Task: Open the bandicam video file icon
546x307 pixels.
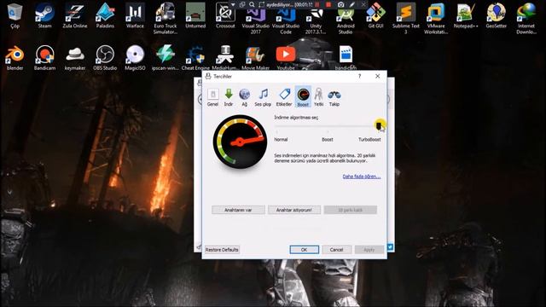Action: 346,58
